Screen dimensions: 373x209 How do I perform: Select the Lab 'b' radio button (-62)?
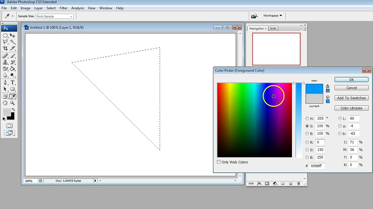tap(340, 134)
